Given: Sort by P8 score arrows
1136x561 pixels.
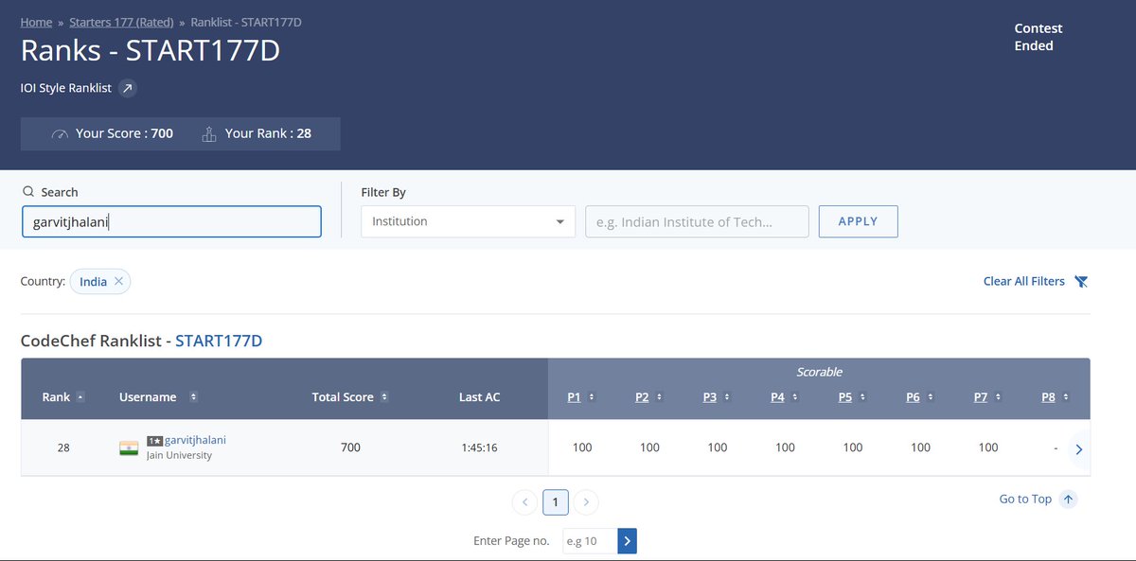Looking at the screenshot, I should point(1066,397).
